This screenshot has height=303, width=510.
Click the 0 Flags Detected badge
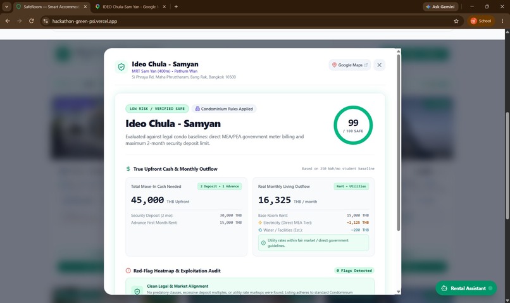click(354, 271)
